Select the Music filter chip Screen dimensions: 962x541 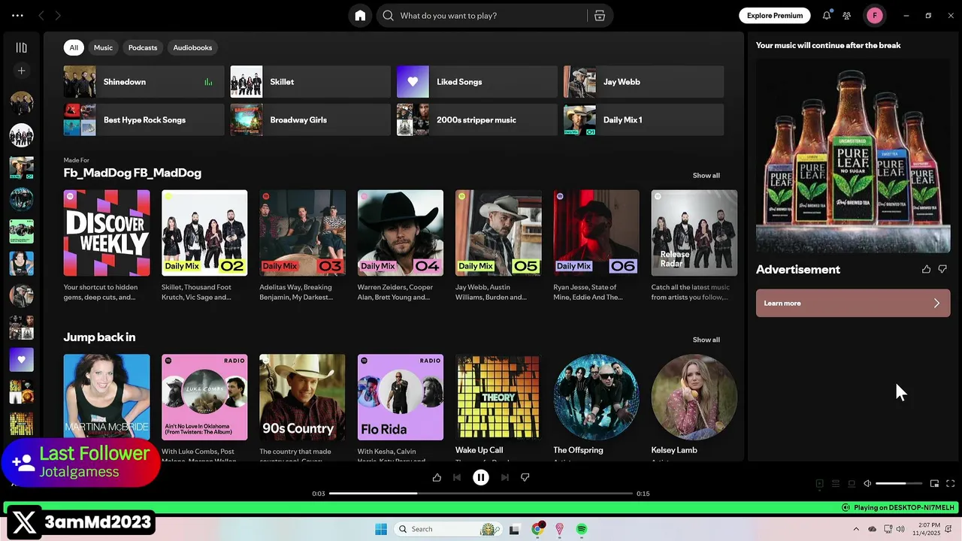(x=103, y=47)
